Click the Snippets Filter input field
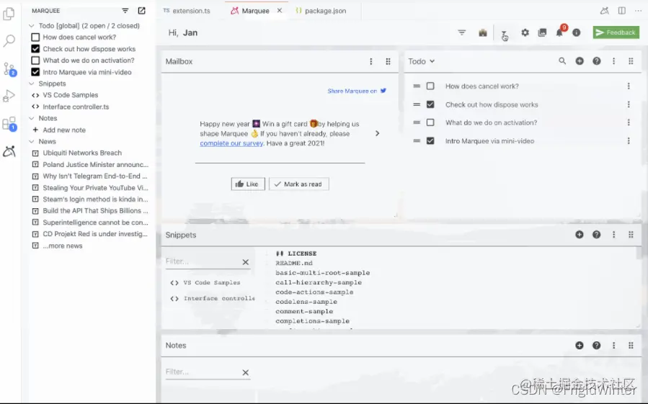 point(203,261)
